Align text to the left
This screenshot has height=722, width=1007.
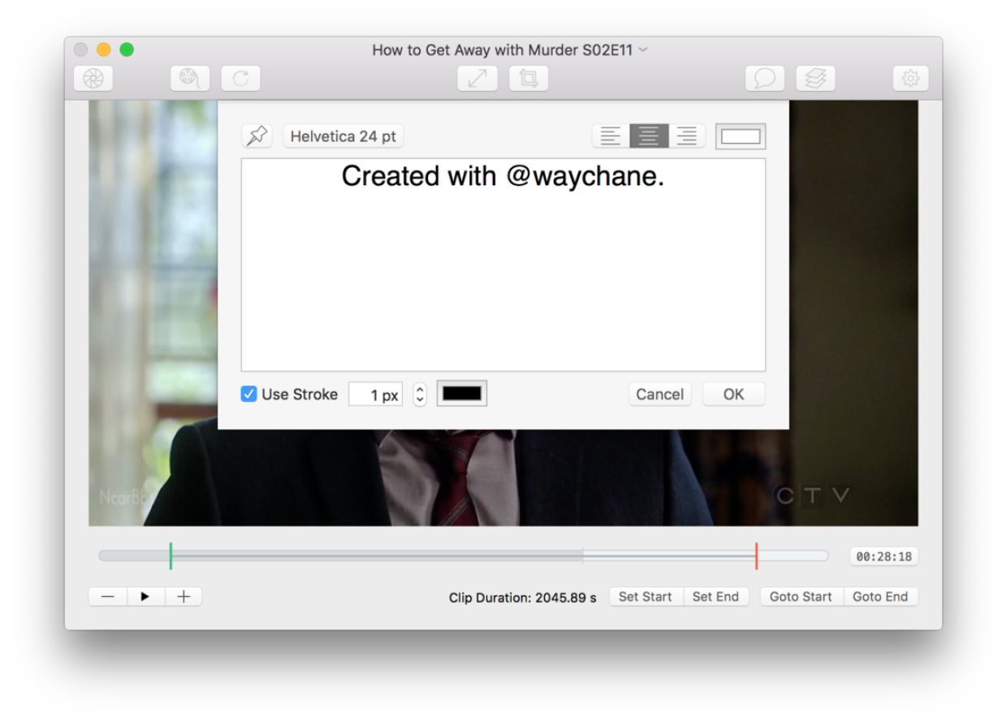click(611, 136)
